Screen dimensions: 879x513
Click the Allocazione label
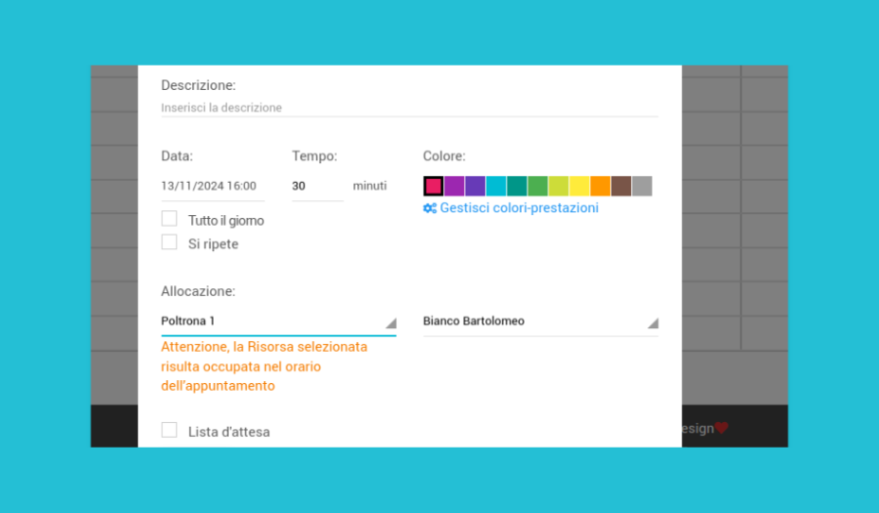click(198, 291)
